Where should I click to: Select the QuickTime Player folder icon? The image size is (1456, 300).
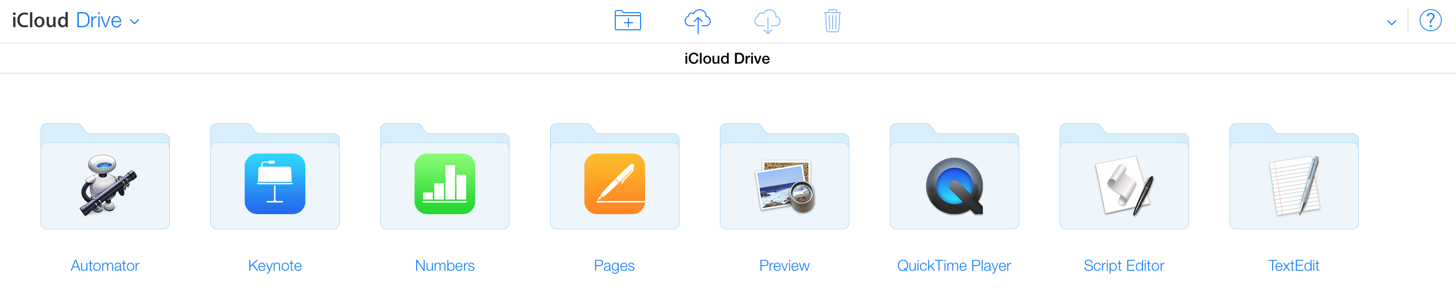(954, 177)
